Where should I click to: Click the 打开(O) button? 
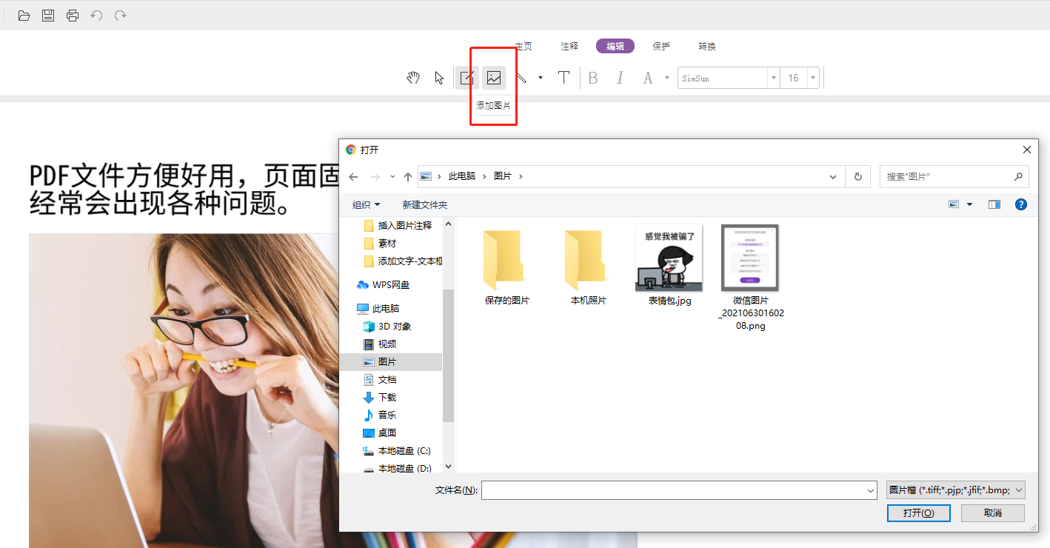click(x=918, y=512)
